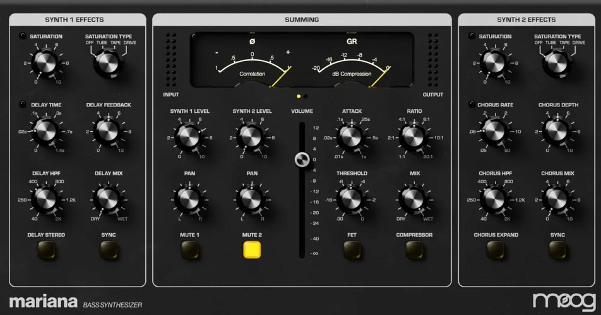This screenshot has height=315, width=601.
Task: Click the Correlation meter
Action: (x=253, y=63)
